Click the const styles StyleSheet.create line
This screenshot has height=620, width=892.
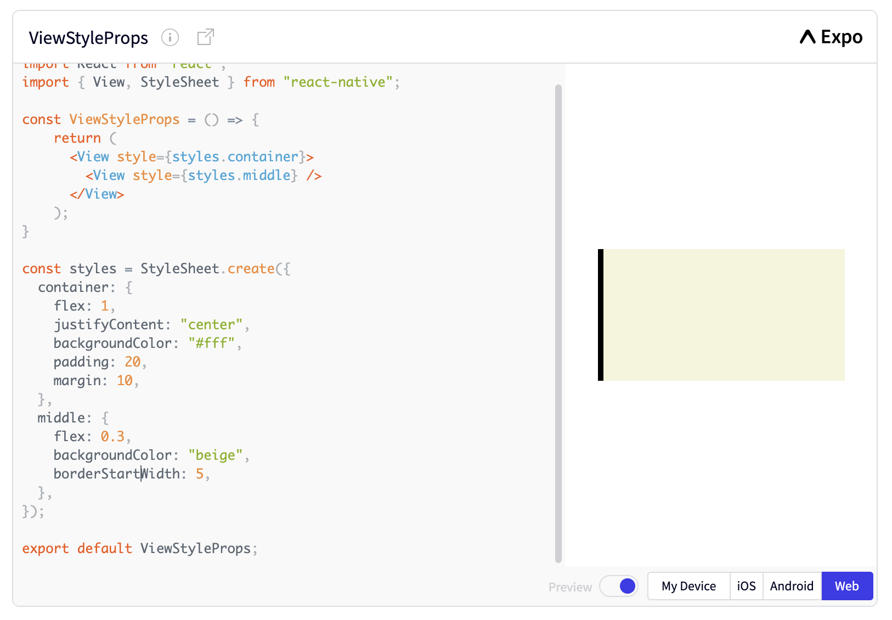point(156,268)
